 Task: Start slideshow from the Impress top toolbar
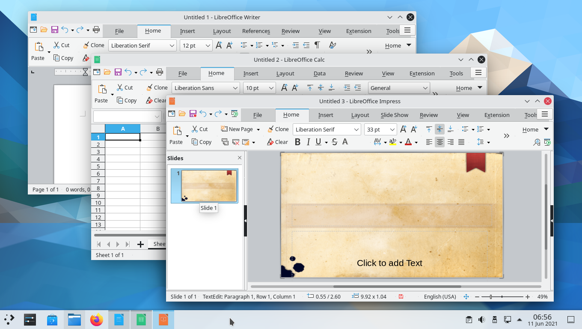tap(234, 114)
